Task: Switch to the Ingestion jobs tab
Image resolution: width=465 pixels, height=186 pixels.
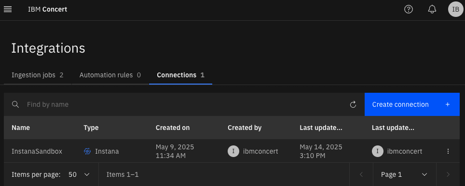Action: [37, 75]
